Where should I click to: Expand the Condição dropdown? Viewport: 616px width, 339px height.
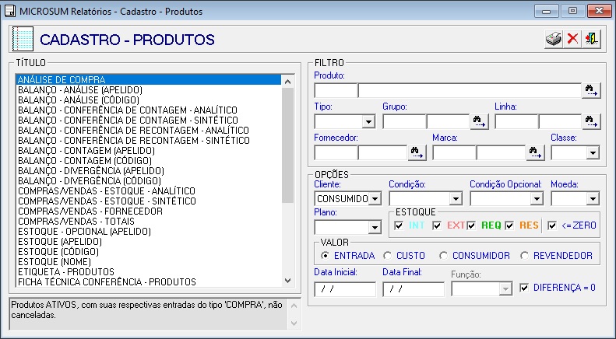coord(456,198)
